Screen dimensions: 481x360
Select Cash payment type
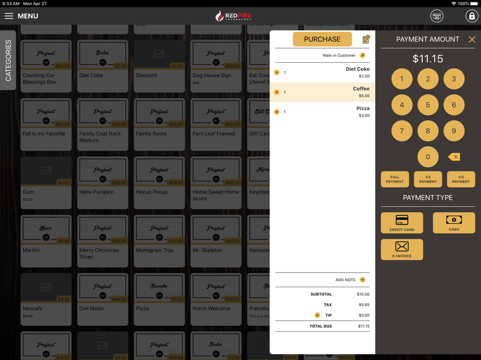[x=454, y=223]
